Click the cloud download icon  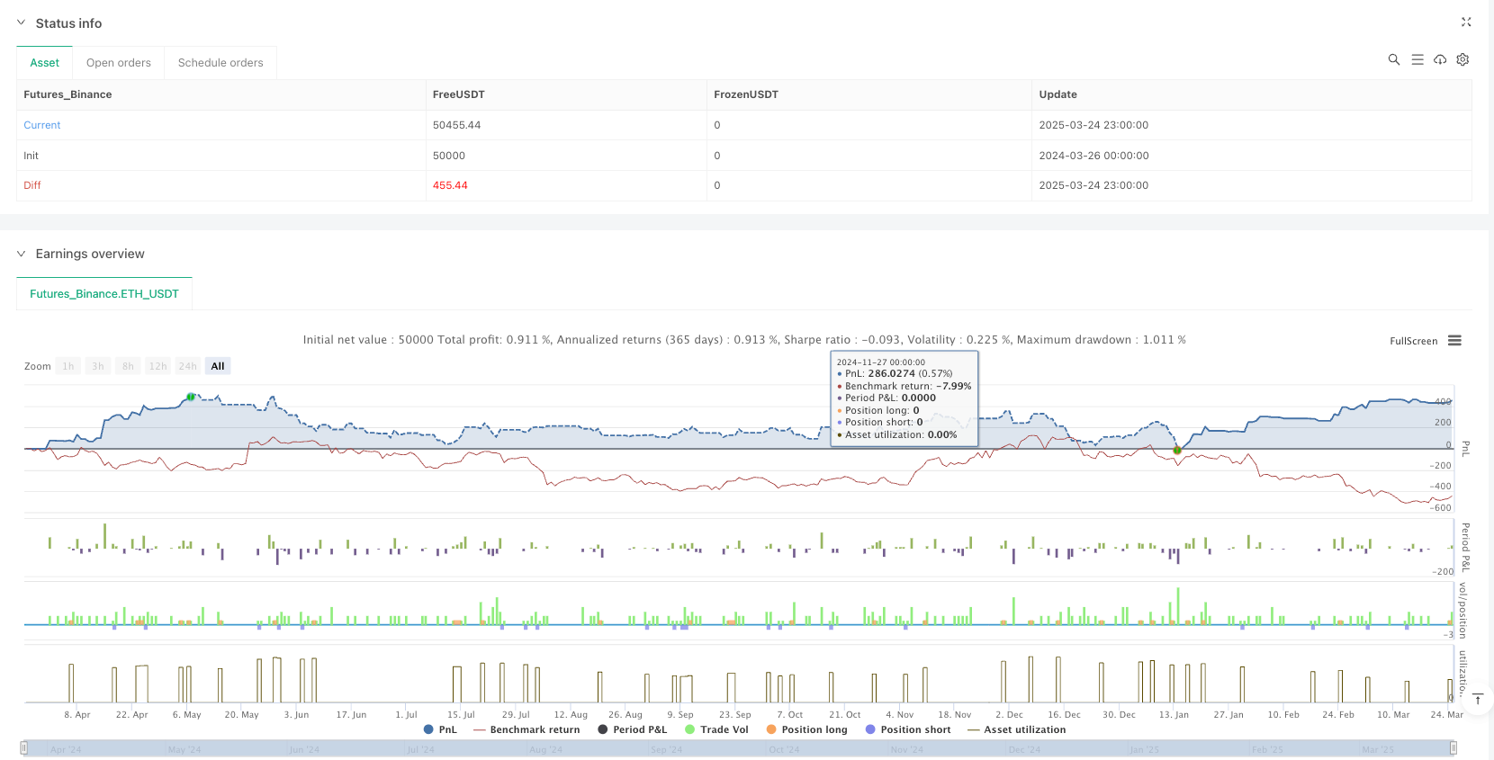[x=1440, y=59]
